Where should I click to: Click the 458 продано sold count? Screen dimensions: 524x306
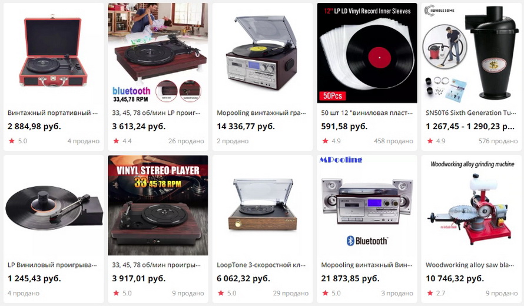[393, 141]
